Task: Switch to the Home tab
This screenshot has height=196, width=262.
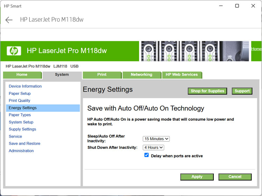Action: pos(22,75)
